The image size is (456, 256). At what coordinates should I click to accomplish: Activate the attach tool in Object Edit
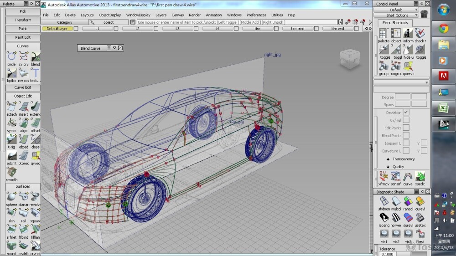tap(11, 106)
